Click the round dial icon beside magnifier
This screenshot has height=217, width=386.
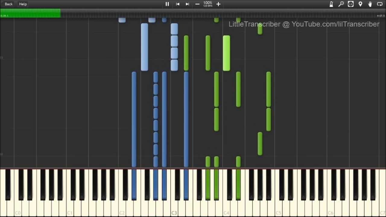pos(351,4)
